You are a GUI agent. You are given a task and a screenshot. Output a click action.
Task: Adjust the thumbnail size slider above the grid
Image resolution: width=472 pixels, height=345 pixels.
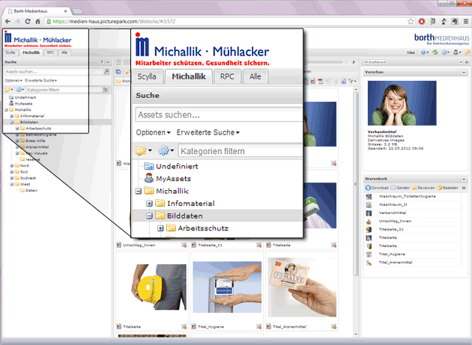tap(324, 62)
